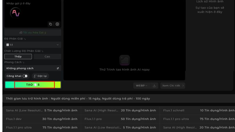Click the reset icon next to Đặt lại
The width and height of the screenshot is (235, 132).
[35, 76]
